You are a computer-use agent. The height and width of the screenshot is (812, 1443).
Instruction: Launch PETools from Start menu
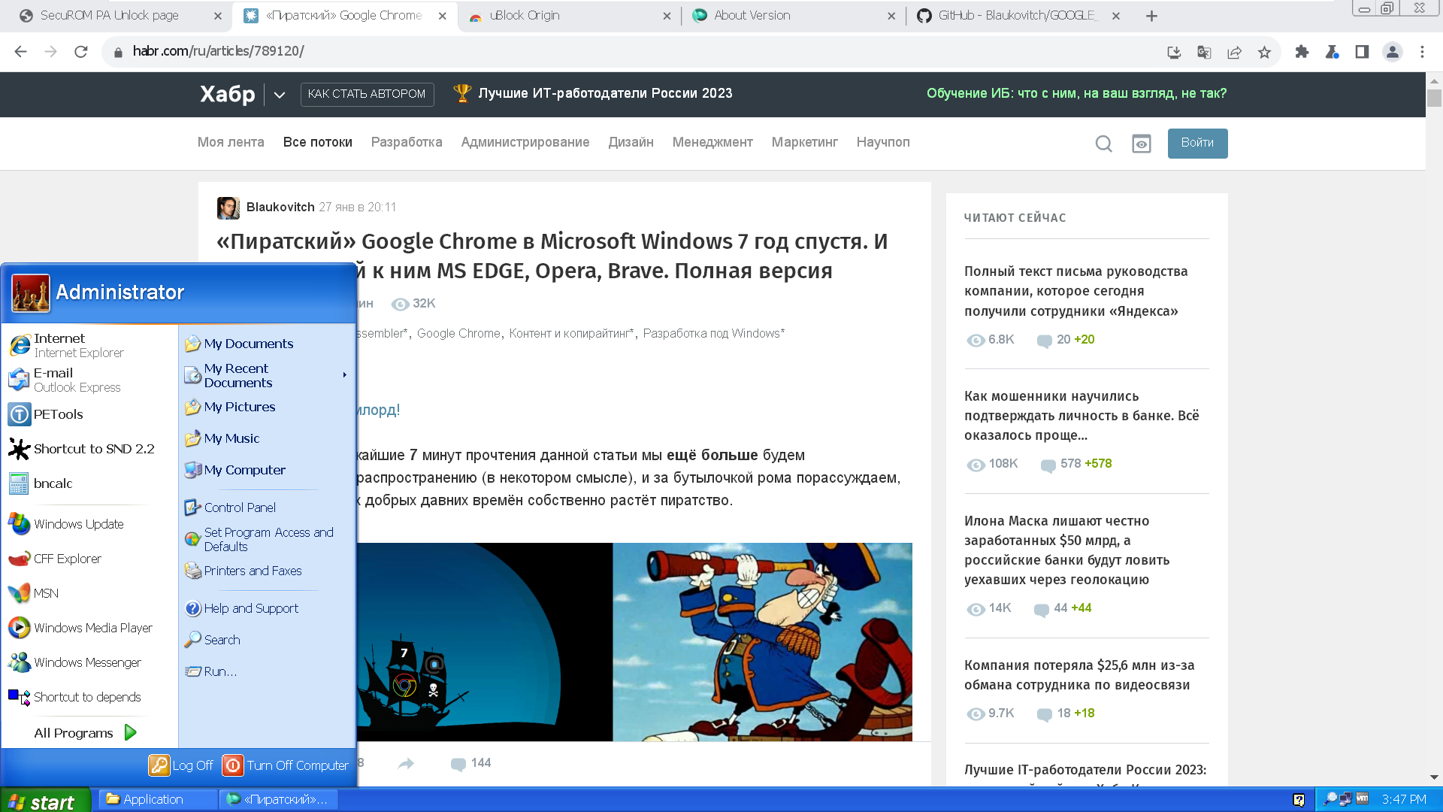tap(89, 414)
